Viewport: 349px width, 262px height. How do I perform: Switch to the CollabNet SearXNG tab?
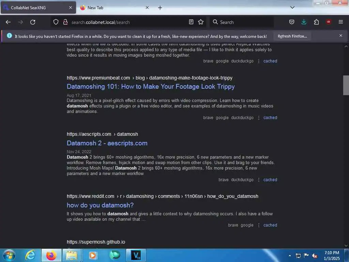pos(38,8)
